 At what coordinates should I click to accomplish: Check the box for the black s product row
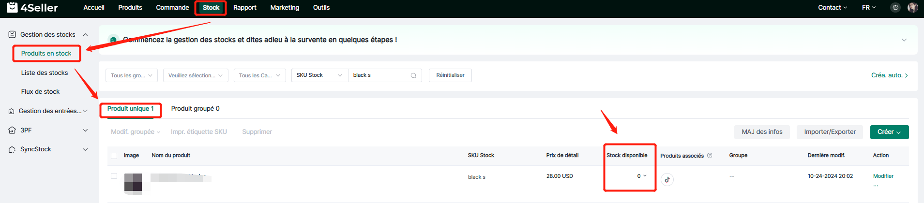point(114,176)
